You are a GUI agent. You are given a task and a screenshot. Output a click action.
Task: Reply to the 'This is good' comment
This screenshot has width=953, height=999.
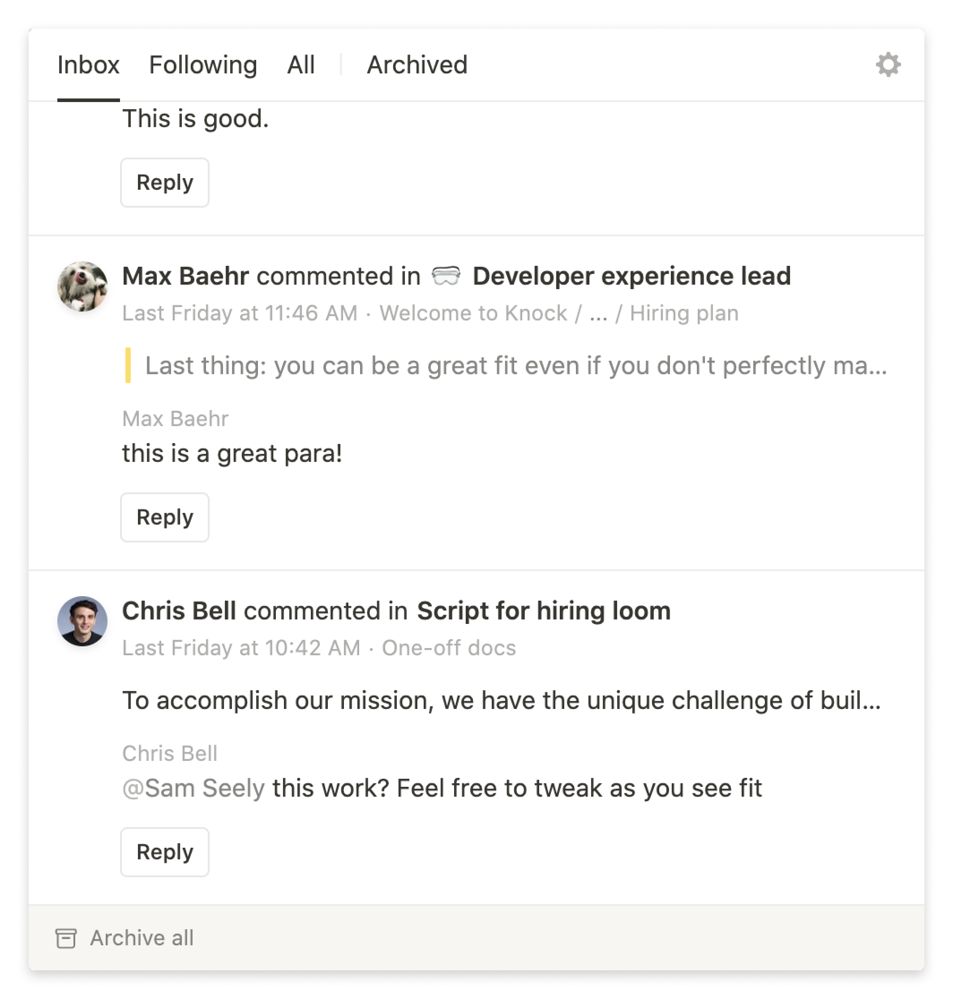point(165,182)
